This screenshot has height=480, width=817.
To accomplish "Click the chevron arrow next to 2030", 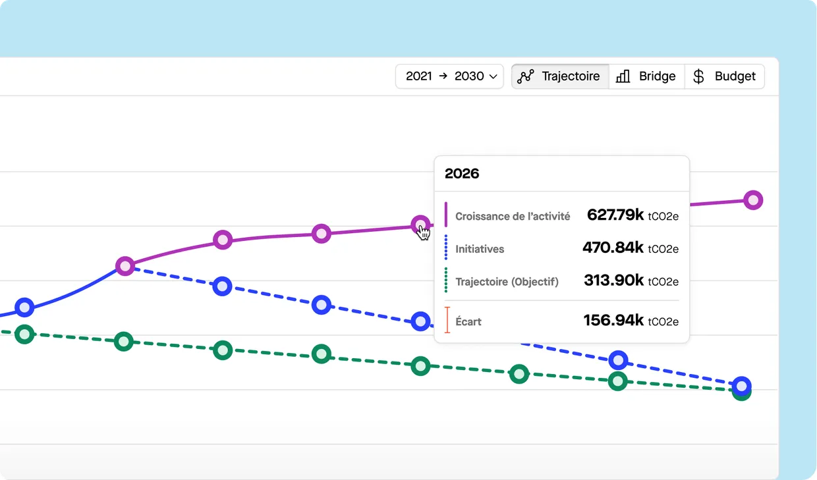I will click(x=493, y=77).
